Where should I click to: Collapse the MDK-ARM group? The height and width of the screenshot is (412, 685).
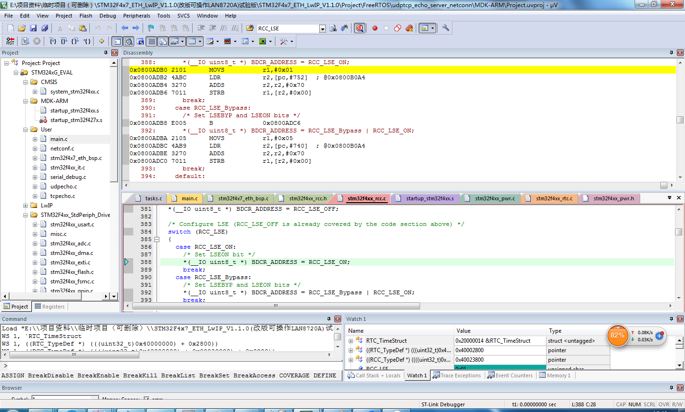(26, 101)
